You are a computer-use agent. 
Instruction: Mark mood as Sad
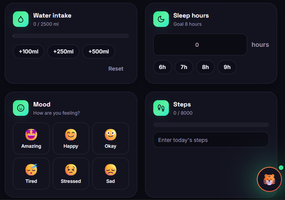tap(111, 173)
